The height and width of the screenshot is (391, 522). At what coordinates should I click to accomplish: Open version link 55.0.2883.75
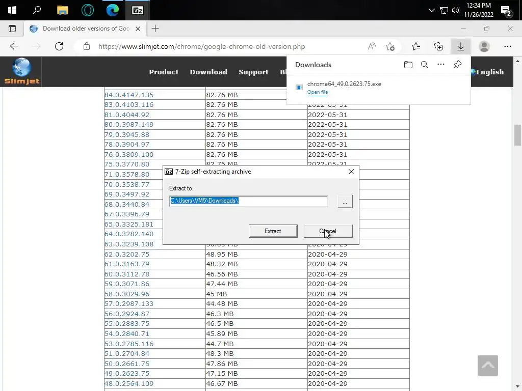click(127, 323)
